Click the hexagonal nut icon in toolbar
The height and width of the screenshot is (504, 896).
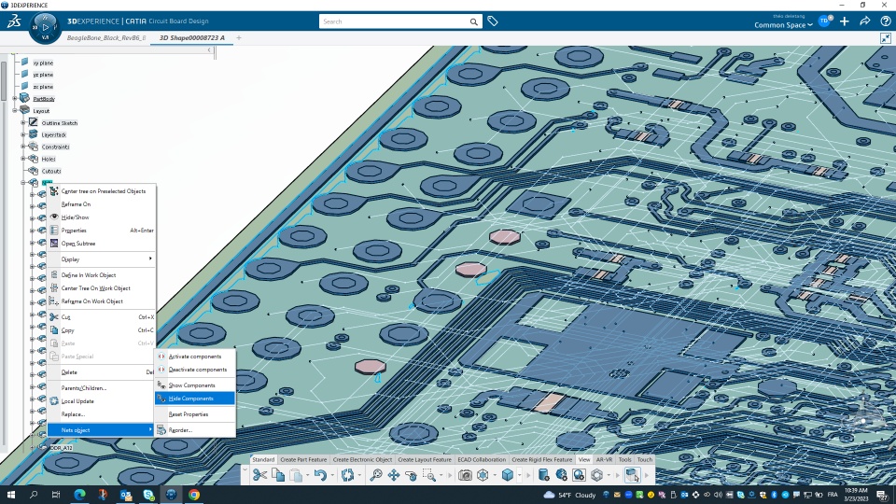(597, 475)
